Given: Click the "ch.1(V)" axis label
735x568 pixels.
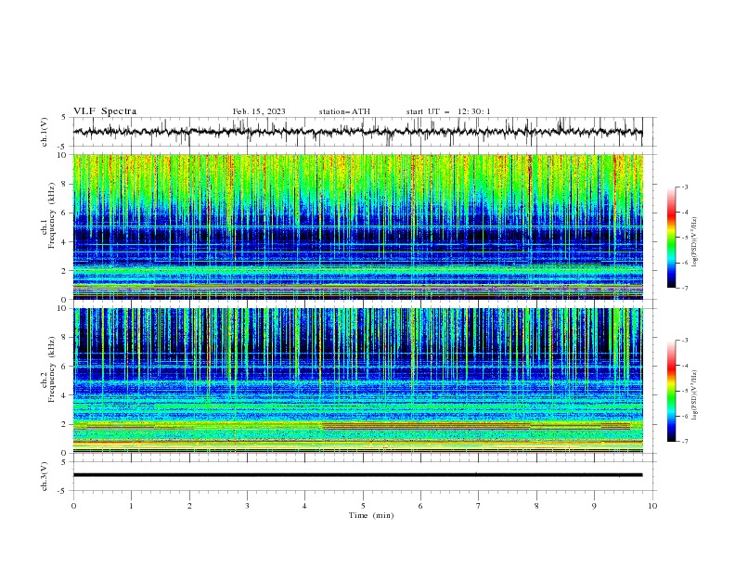Looking at the screenshot, I should coord(45,132).
